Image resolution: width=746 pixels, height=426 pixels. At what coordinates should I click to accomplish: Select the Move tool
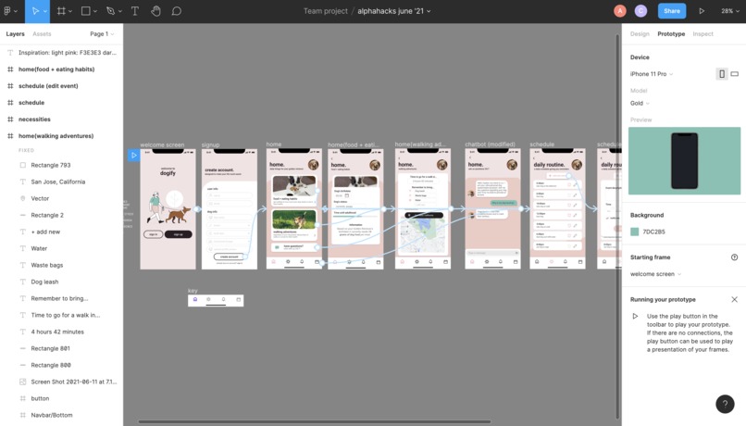pos(35,11)
